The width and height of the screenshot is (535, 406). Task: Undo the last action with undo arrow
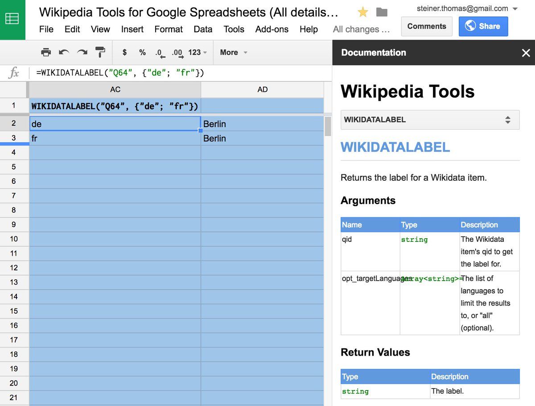pos(64,52)
